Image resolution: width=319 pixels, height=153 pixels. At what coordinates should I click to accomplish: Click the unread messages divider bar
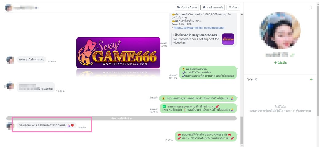(122, 118)
